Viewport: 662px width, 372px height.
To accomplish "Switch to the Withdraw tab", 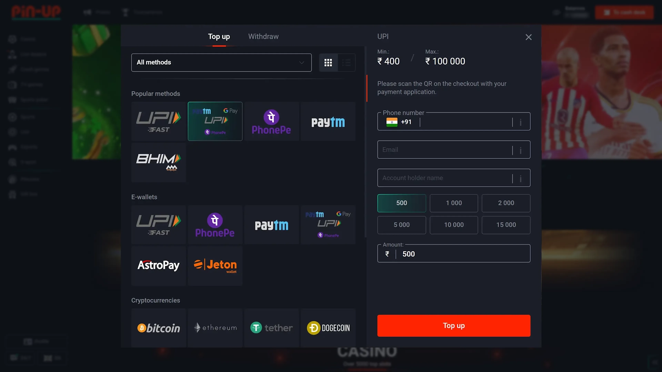I will coord(263,36).
